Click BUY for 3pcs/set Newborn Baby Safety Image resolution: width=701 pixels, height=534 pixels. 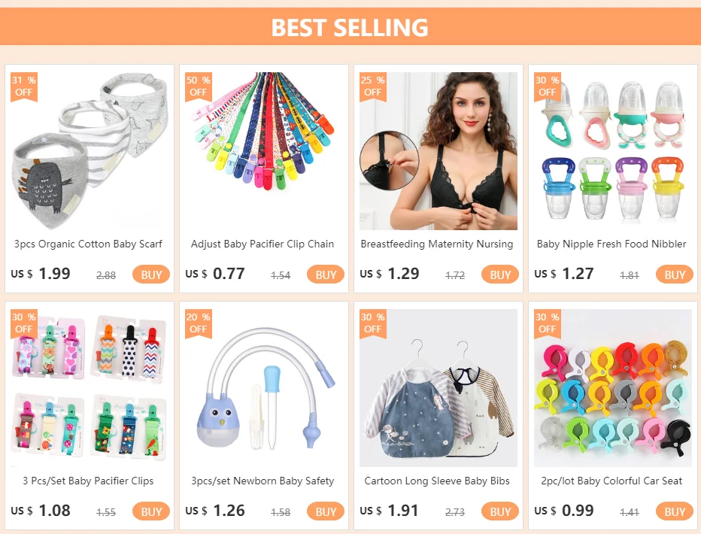tap(326, 511)
